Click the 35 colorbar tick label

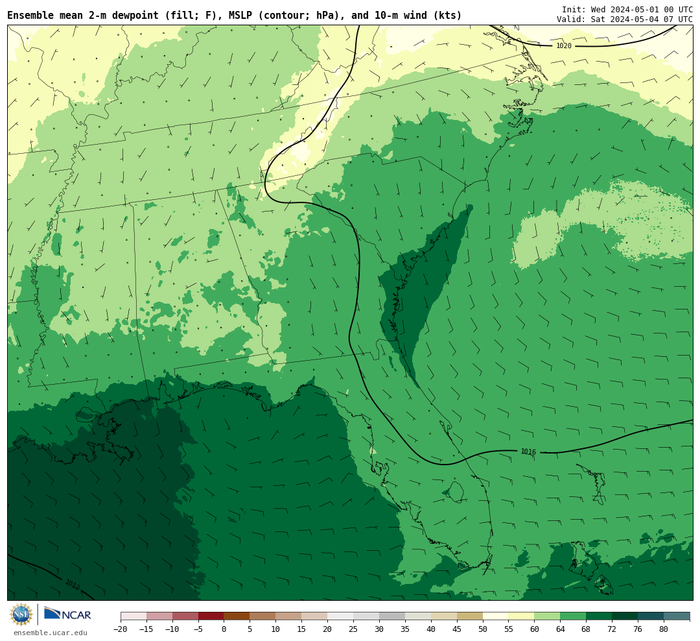[x=405, y=629]
